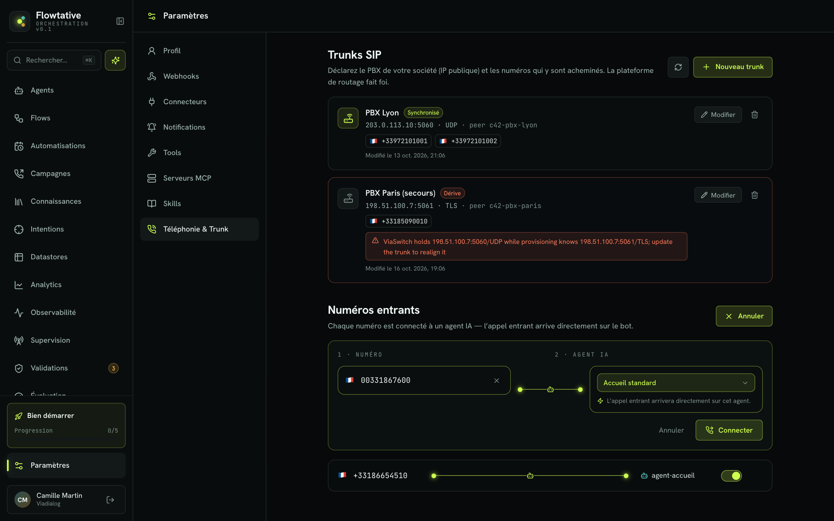Delete the PBX Paris (secours) trunk
The width and height of the screenshot is (834, 521).
[754, 195]
